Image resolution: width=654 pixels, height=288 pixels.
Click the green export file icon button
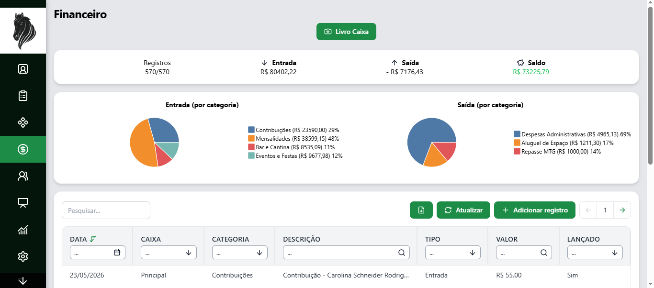click(x=421, y=210)
